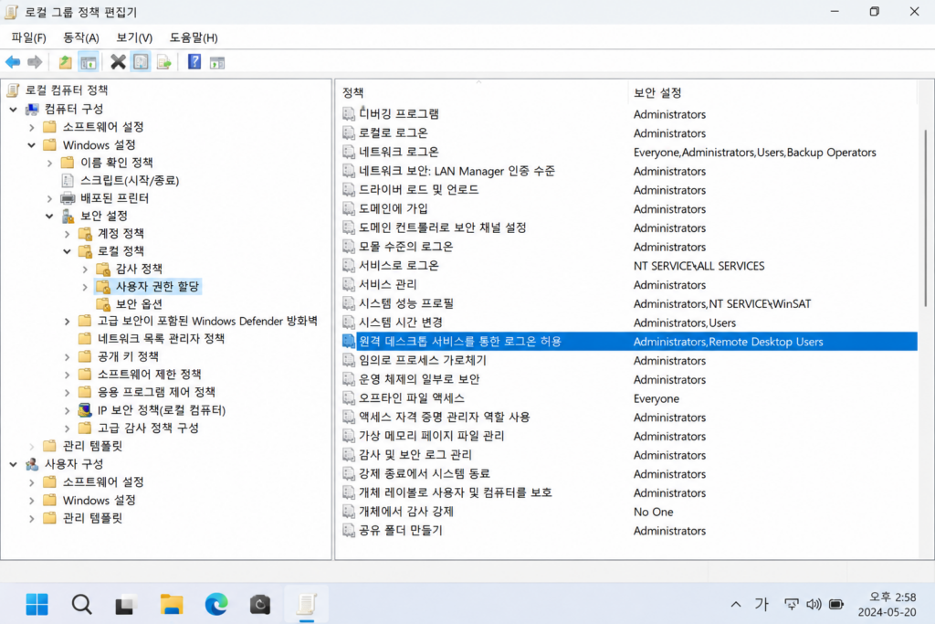The width and height of the screenshot is (935, 624).
Task: Show hidden tray icons chevron
Action: [737, 604]
